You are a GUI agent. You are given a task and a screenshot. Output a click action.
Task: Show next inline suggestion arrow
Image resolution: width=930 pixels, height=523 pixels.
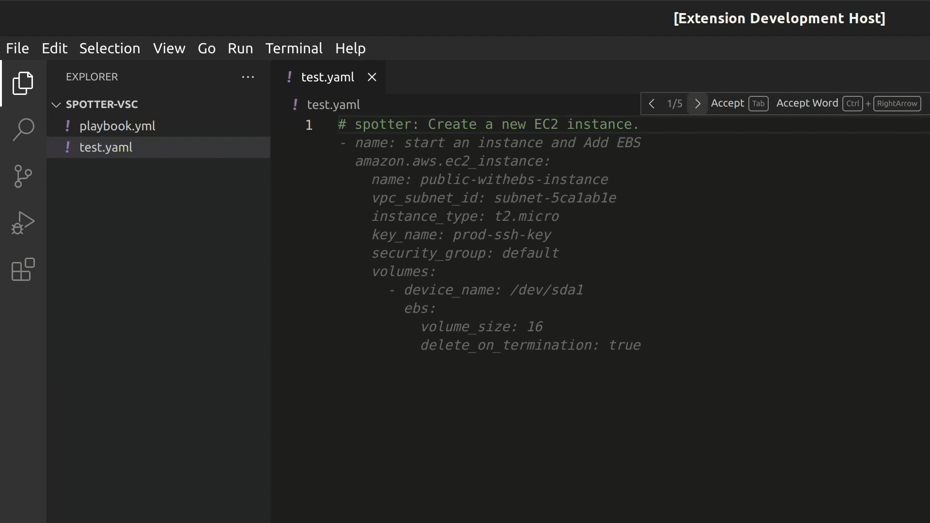coord(697,104)
